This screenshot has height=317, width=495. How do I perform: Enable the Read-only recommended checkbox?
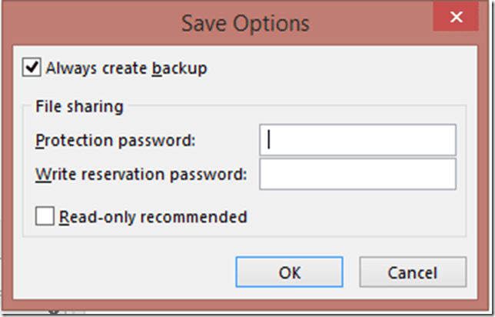click(45, 217)
